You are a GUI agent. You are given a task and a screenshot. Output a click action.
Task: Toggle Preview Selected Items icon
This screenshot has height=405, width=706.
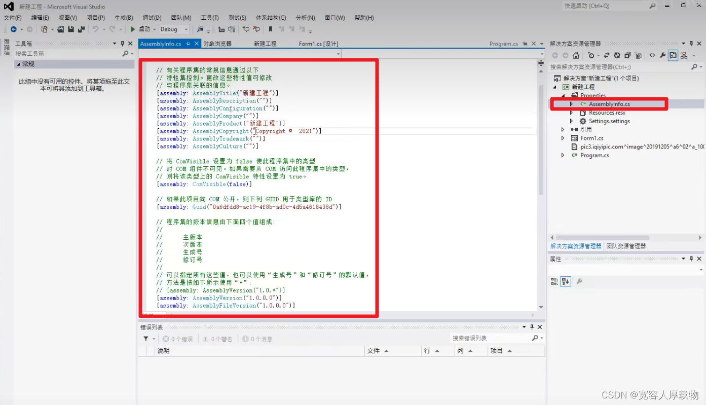click(673, 55)
